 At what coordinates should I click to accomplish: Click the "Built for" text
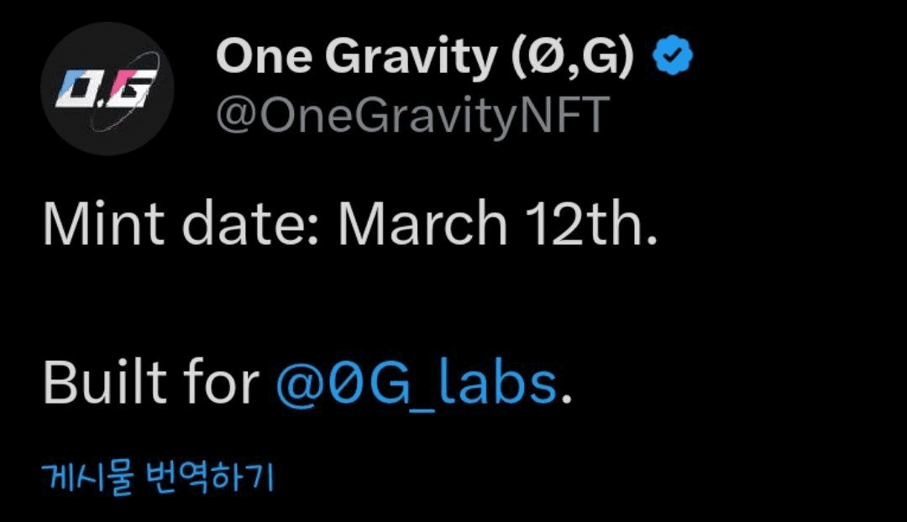151,382
